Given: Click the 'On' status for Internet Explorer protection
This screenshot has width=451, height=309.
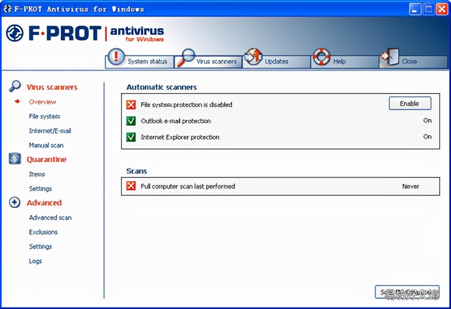Looking at the screenshot, I should [x=427, y=136].
